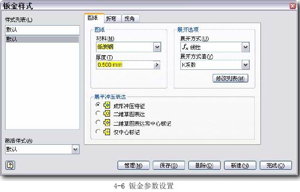The image size is (300, 192).
Task: Click the help question mark icon
Action: [x=10, y=165]
